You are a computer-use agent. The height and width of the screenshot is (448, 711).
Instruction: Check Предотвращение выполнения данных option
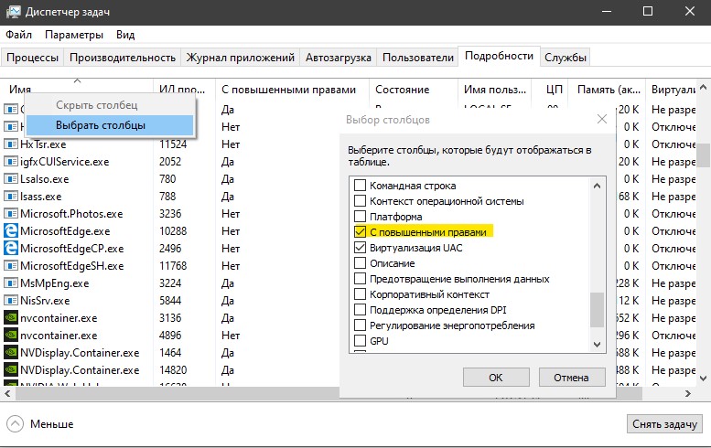(x=360, y=279)
